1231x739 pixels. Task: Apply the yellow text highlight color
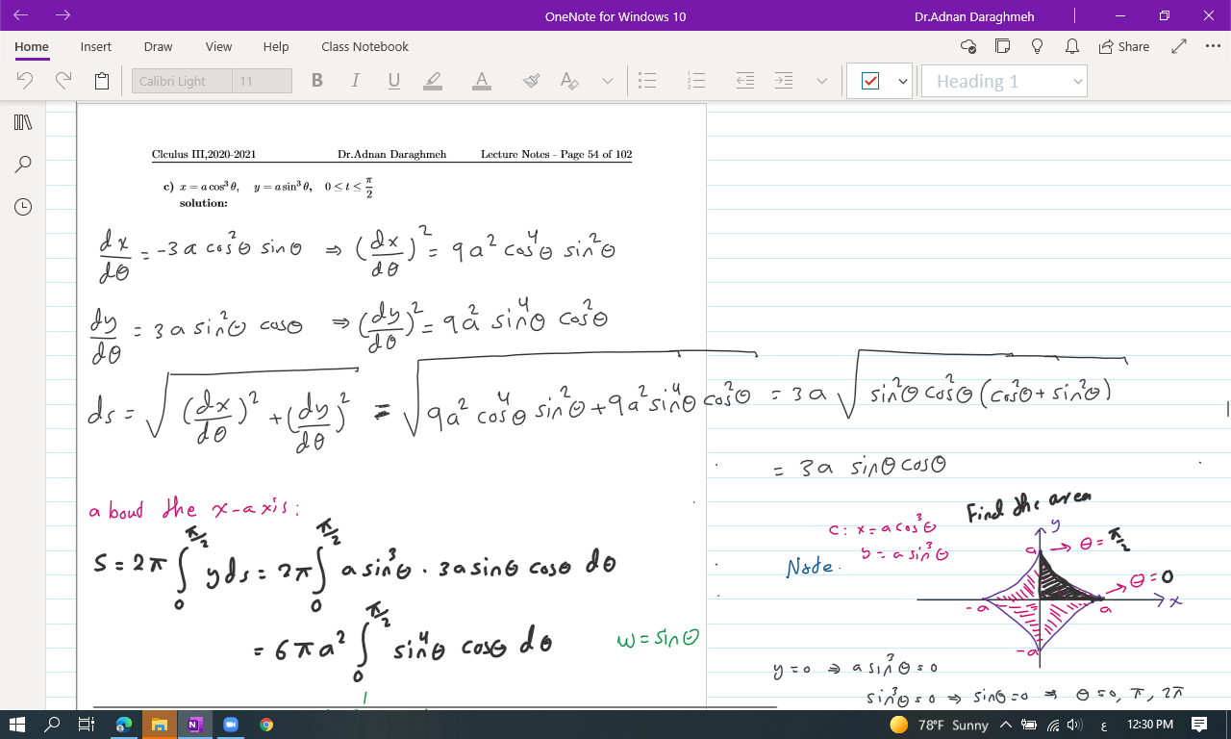pos(434,81)
